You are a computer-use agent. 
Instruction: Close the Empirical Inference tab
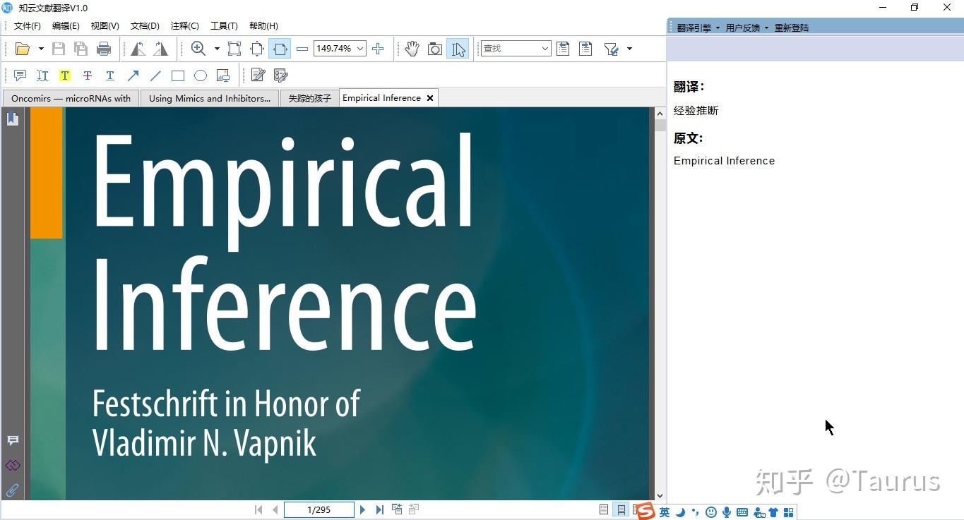(429, 98)
